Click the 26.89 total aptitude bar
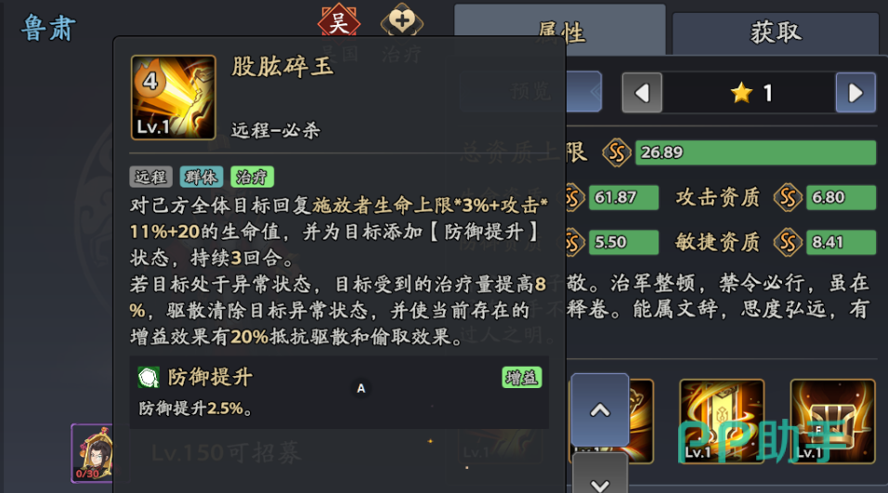This screenshot has width=888, height=493. pyautogui.click(x=755, y=153)
